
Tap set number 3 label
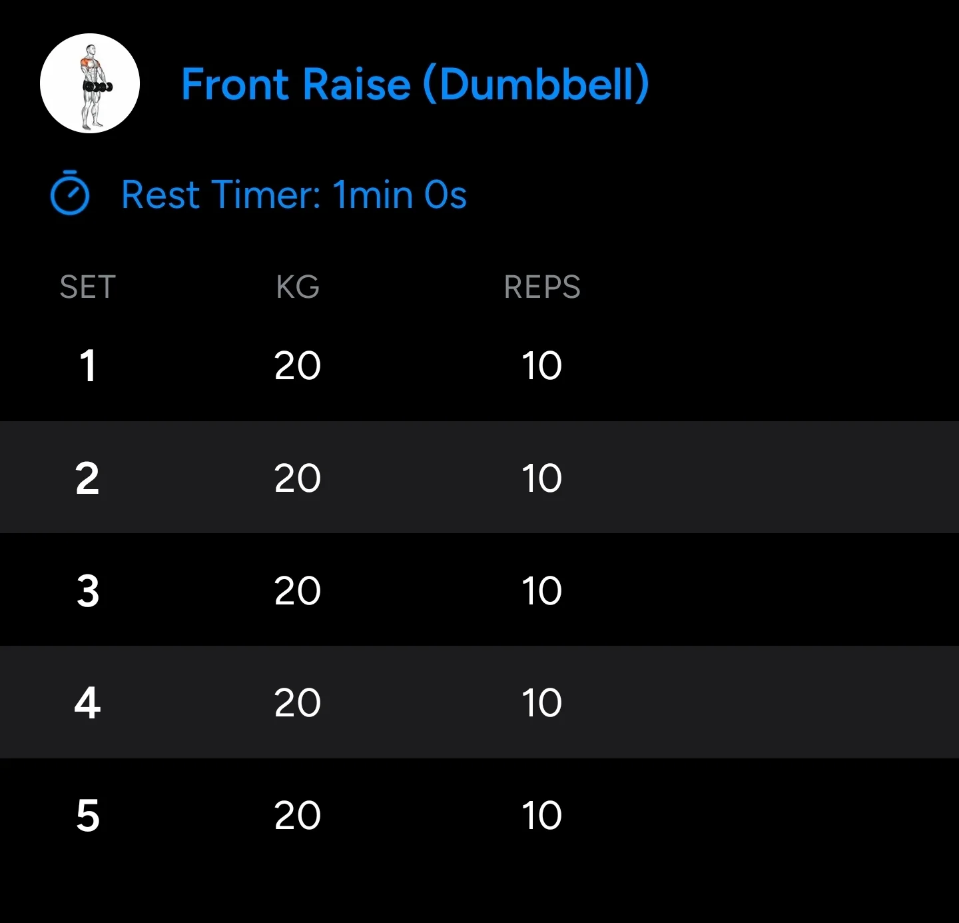88,591
